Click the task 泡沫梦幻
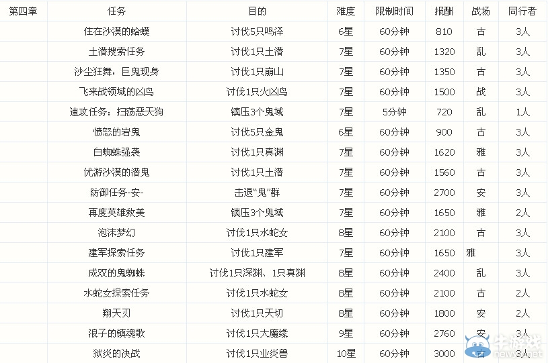548x363 pixels. pos(116,233)
